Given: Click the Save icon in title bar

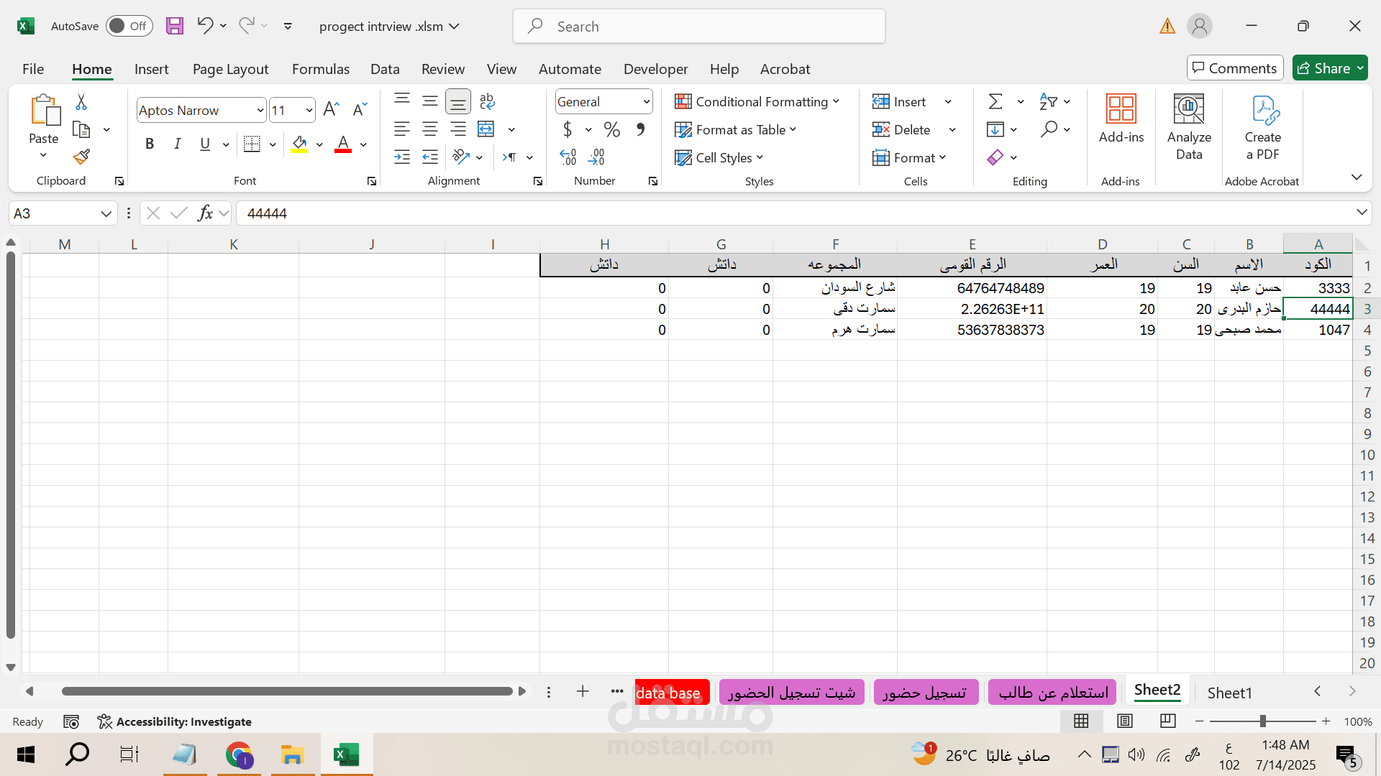Looking at the screenshot, I should pos(175,26).
